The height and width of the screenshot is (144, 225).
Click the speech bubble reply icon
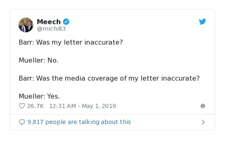tap(22, 122)
